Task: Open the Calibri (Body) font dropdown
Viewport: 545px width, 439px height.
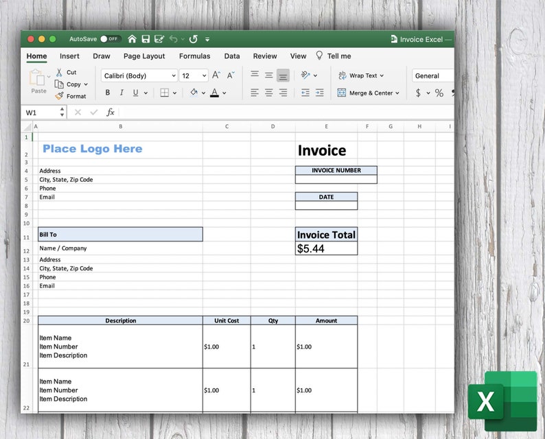Action: (x=139, y=75)
